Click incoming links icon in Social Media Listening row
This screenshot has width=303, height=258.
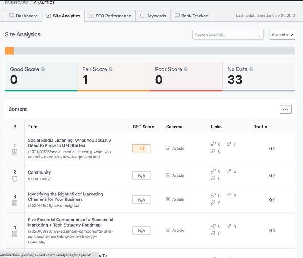213,151
